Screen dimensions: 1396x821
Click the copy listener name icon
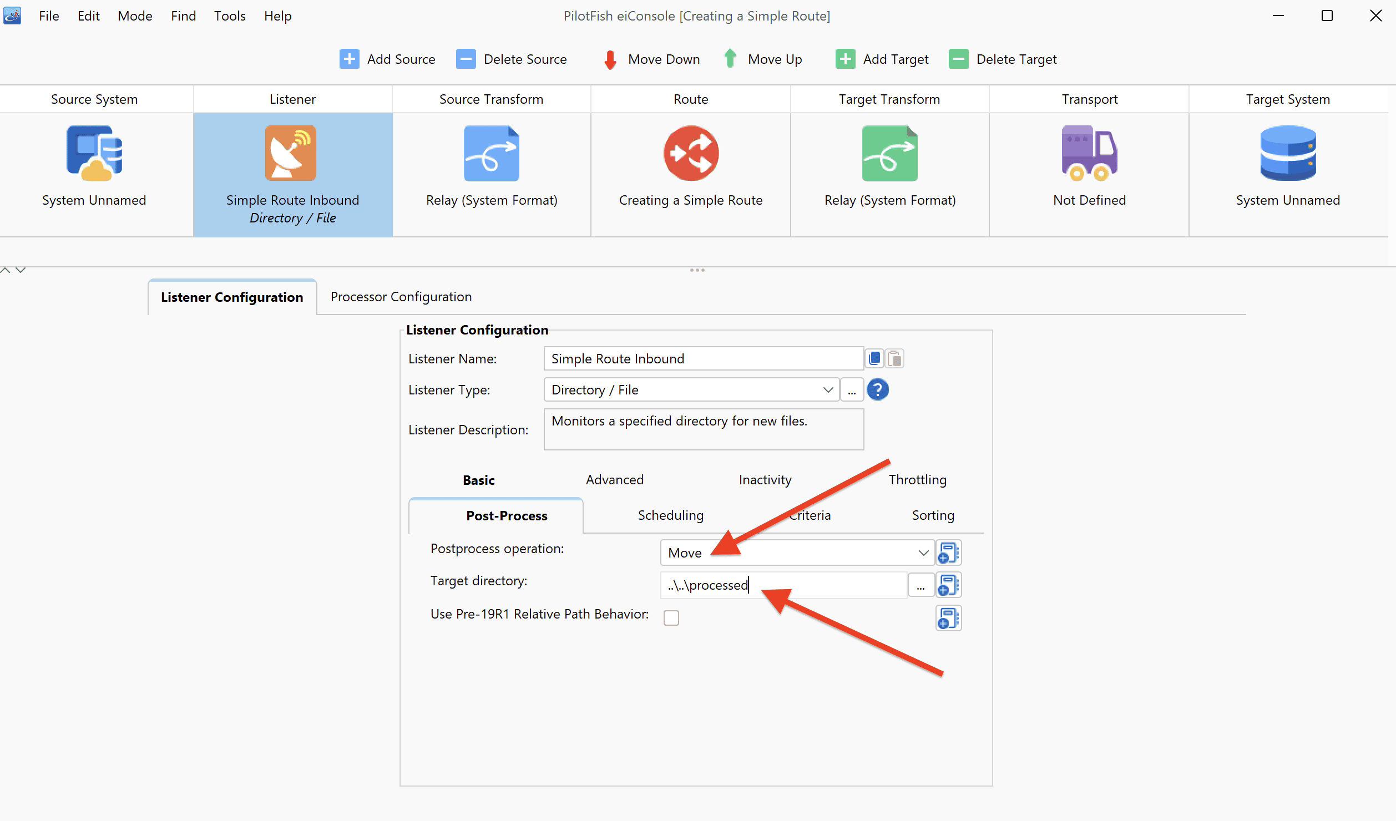pyautogui.click(x=874, y=358)
